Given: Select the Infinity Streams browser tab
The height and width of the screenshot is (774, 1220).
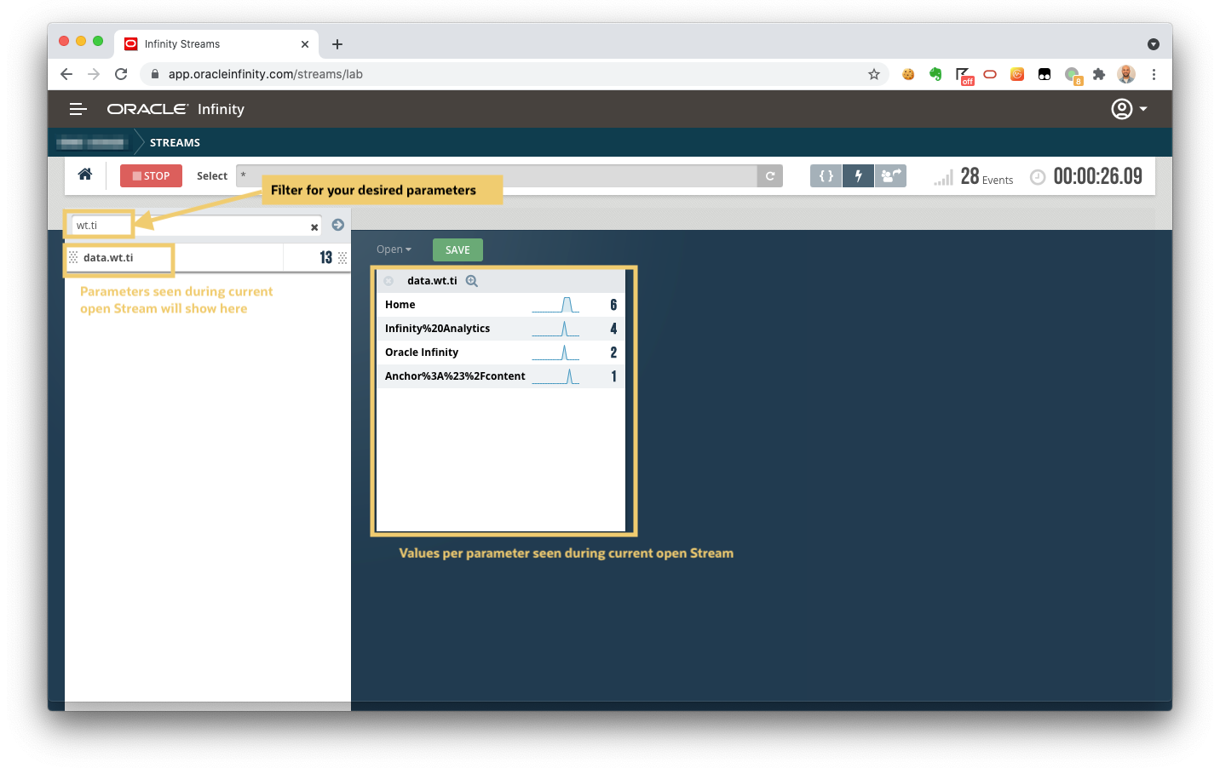Looking at the screenshot, I should (216, 44).
